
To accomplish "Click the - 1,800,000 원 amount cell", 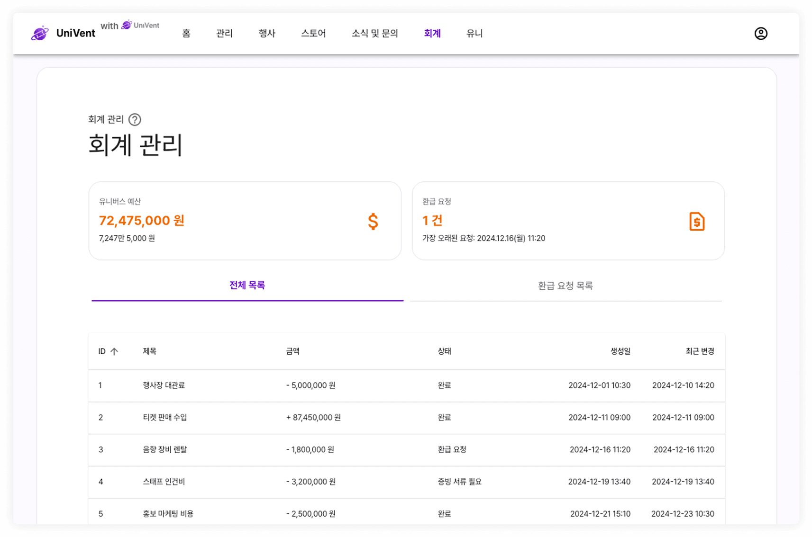I will point(310,450).
